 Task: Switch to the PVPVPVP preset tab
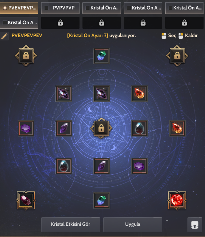pyautogui.click(x=60, y=8)
